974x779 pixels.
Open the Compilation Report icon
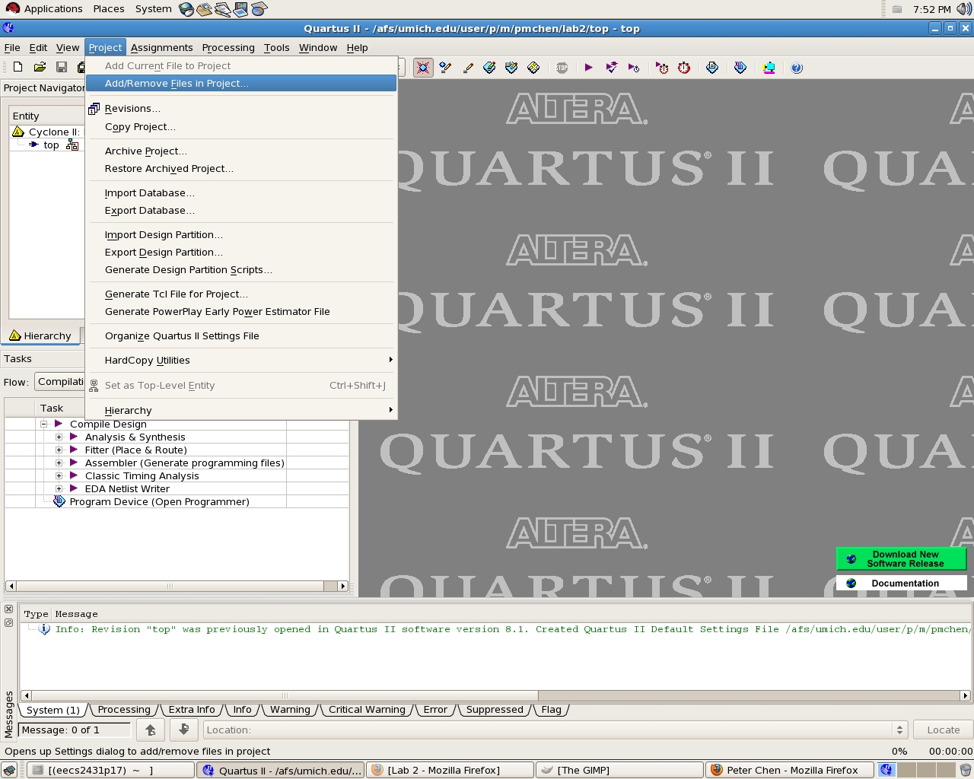point(712,68)
